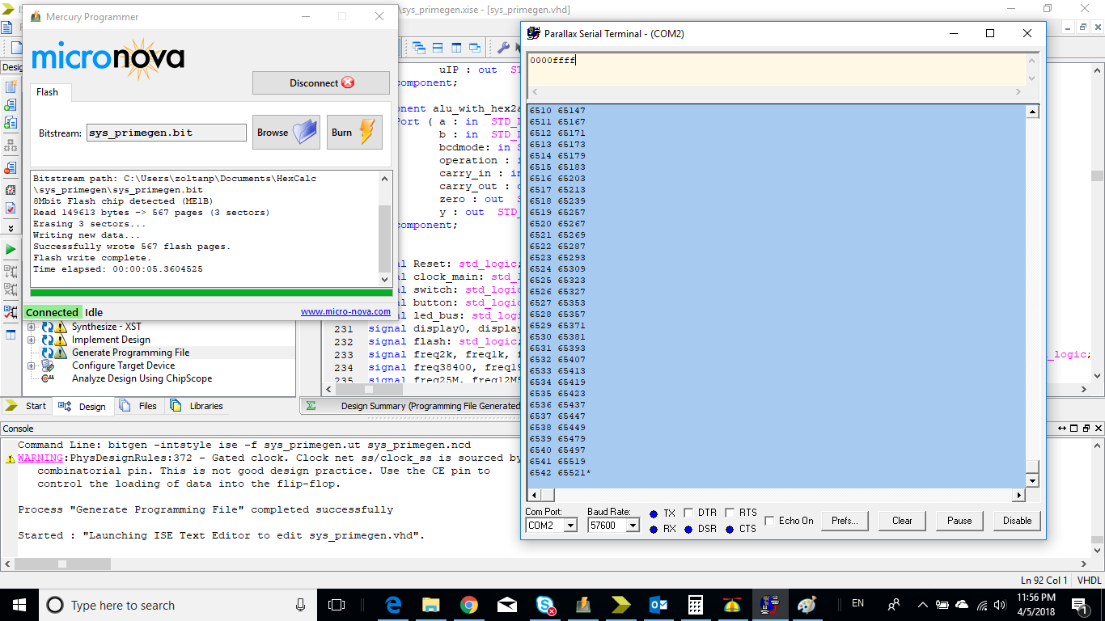Click the Burn lightning bolt button
The height and width of the screenshot is (621, 1105).
(354, 133)
